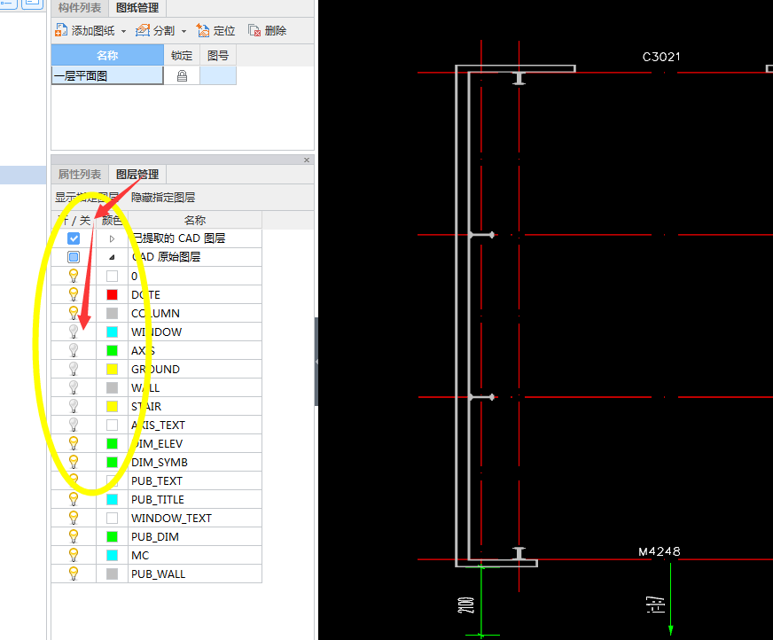Click 隐藏指定图层 button
Screen dimensions: 773x640
click(163, 197)
